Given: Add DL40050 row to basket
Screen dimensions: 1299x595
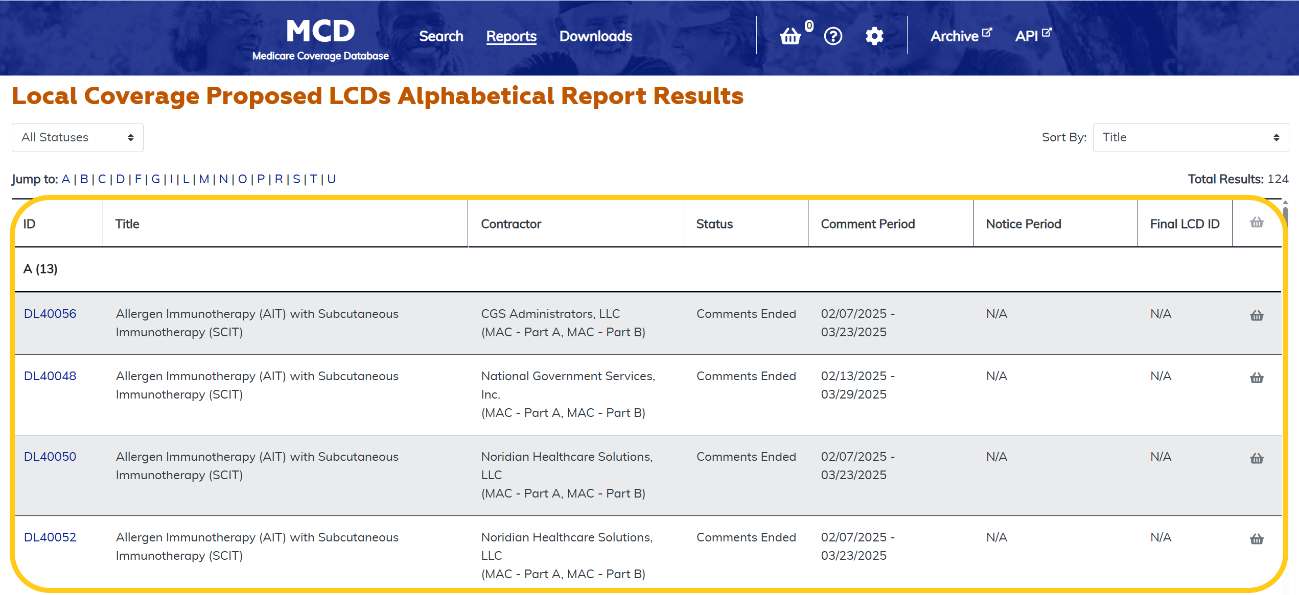Looking at the screenshot, I should 1257,458.
